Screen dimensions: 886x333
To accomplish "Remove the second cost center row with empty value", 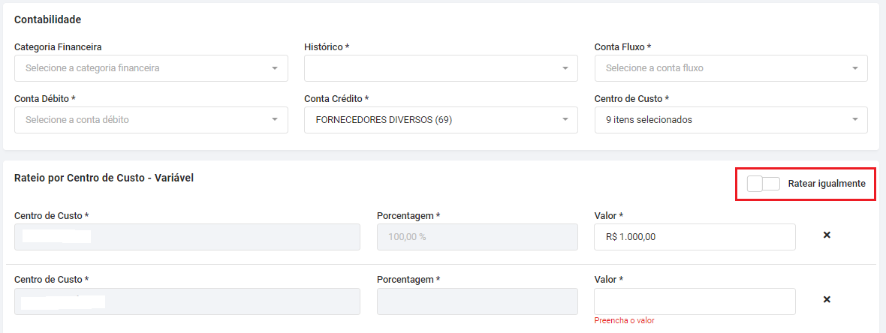I will (x=827, y=300).
